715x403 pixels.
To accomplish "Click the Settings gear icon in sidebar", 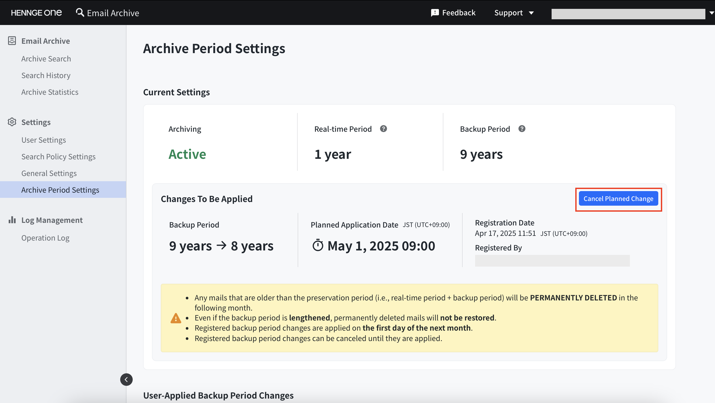I will 12,122.
